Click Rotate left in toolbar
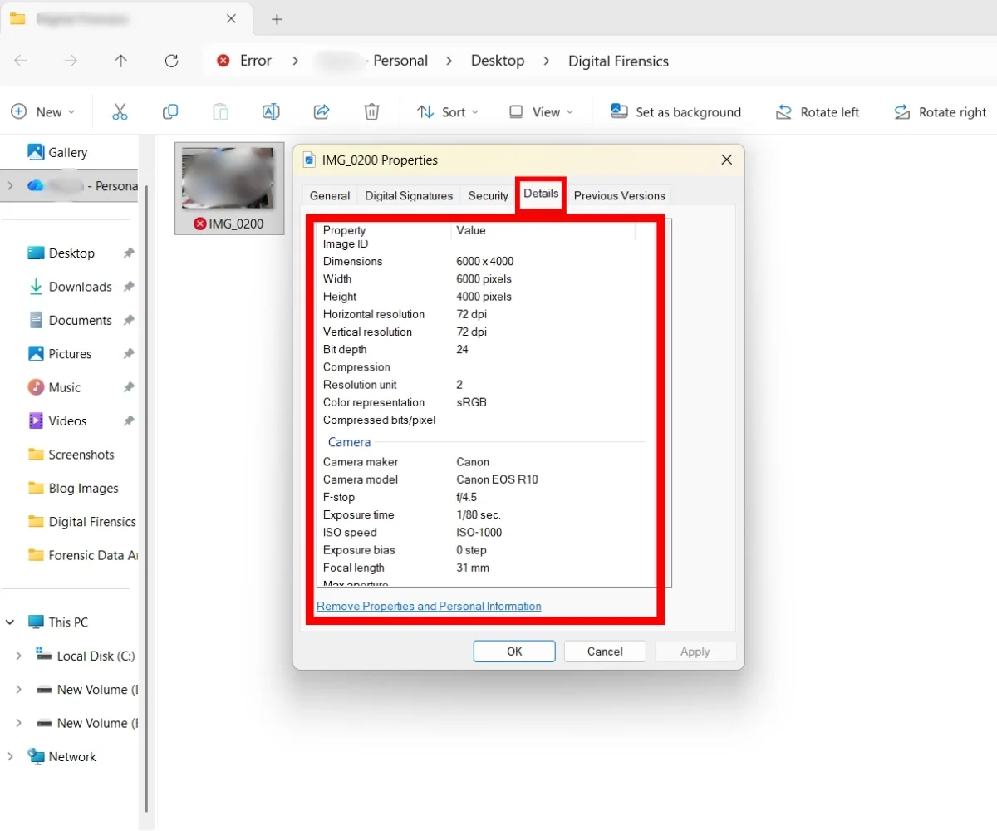This screenshot has width=997, height=831. point(817,111)
